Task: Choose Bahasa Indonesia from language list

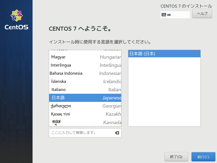Action: point(85,73)
